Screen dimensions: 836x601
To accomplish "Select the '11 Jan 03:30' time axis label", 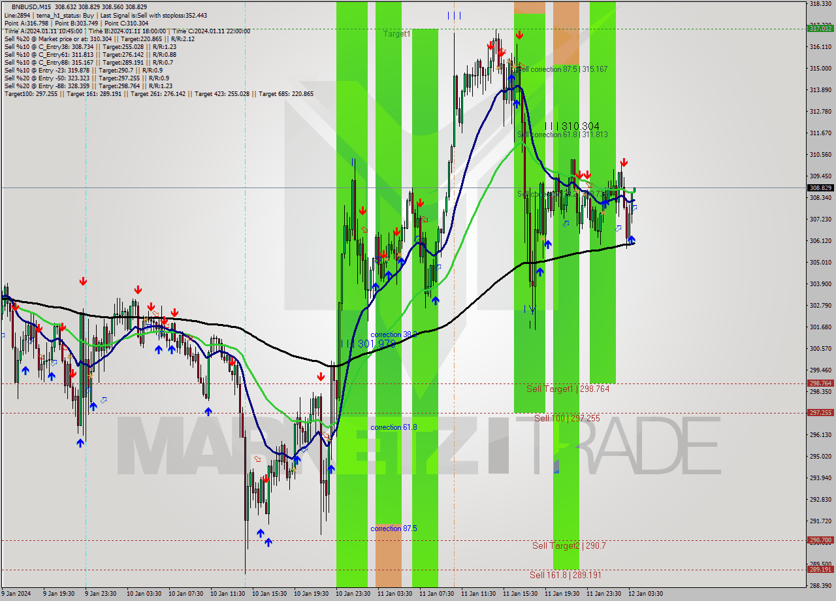I will tap(396, 594).
